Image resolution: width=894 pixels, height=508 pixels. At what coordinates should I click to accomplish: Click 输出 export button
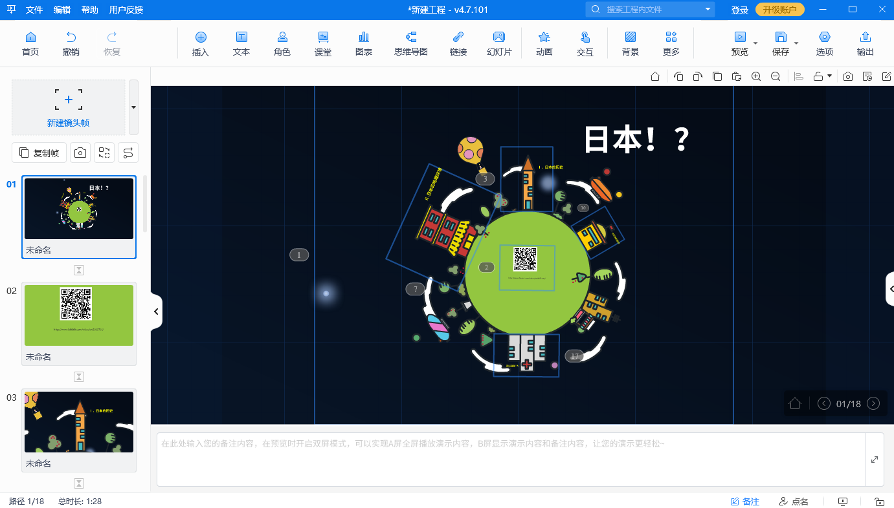(x=866, y=43)
